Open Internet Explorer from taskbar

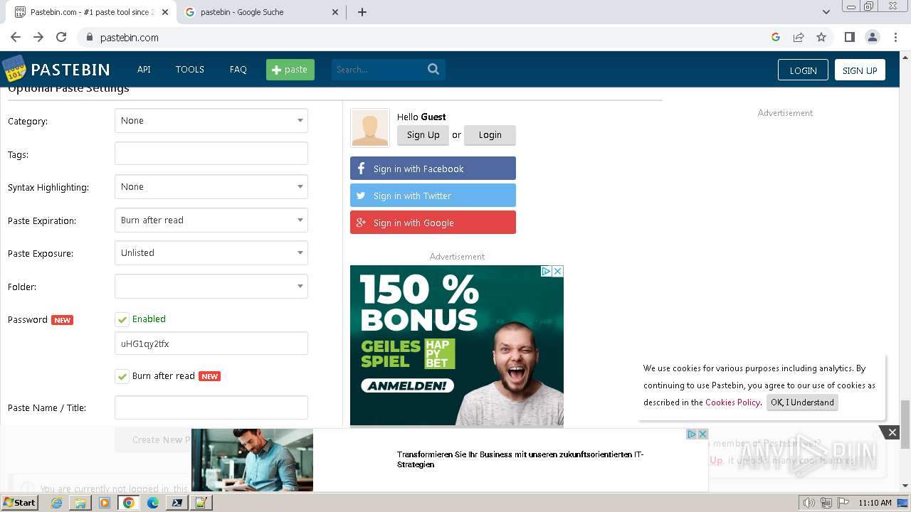point(56,503)
